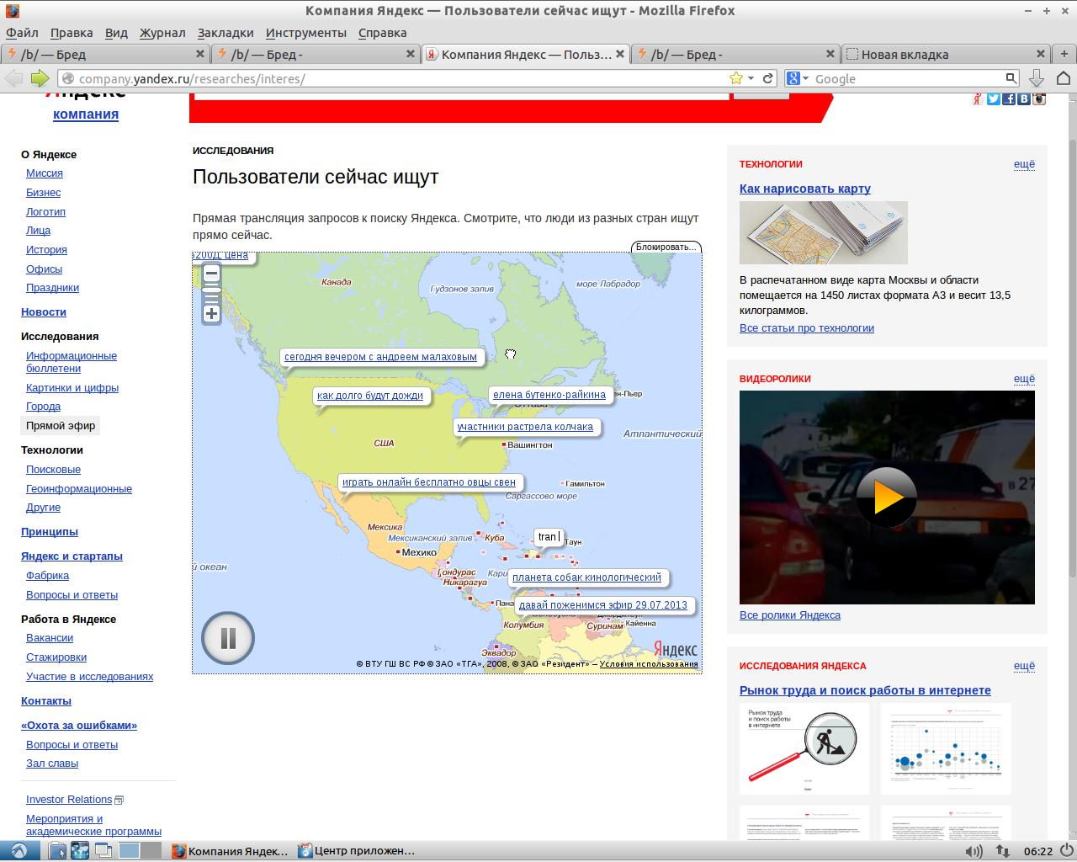1077x862 pixels.
Task: Open Рынок труда и поиск работы link
Action: point(865,690)
